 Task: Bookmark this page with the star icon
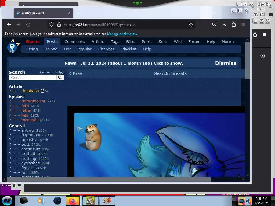click(x=191, y=24)
